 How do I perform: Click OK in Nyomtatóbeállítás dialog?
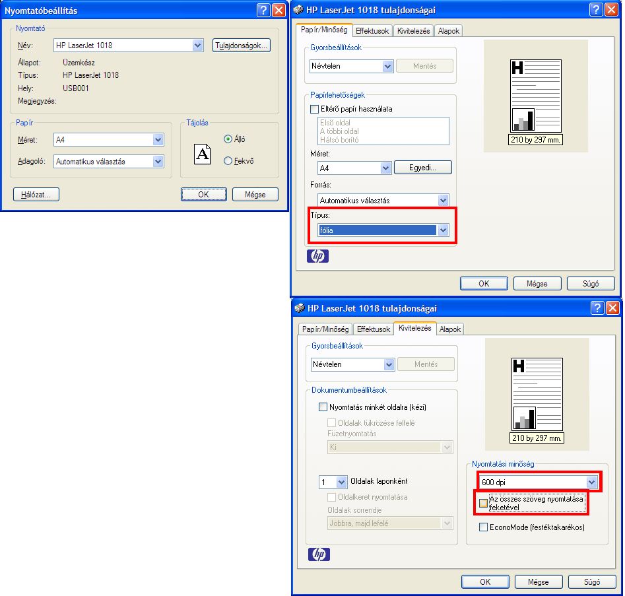coord(204,195)
